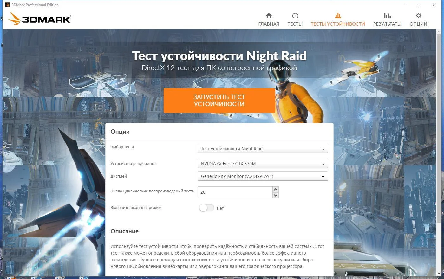Click the 3DMark logo
This screenshot has height=279, width=444.
(40, 19)
